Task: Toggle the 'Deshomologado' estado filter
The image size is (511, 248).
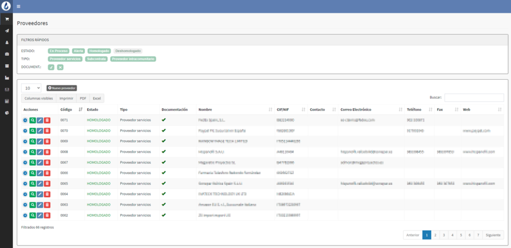Action: coord(128,51)
